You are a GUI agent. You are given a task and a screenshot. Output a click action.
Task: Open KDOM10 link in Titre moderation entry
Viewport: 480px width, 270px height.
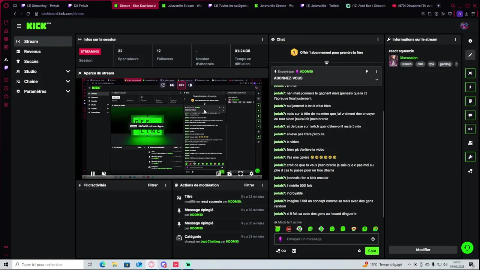[x=234, y=202]
